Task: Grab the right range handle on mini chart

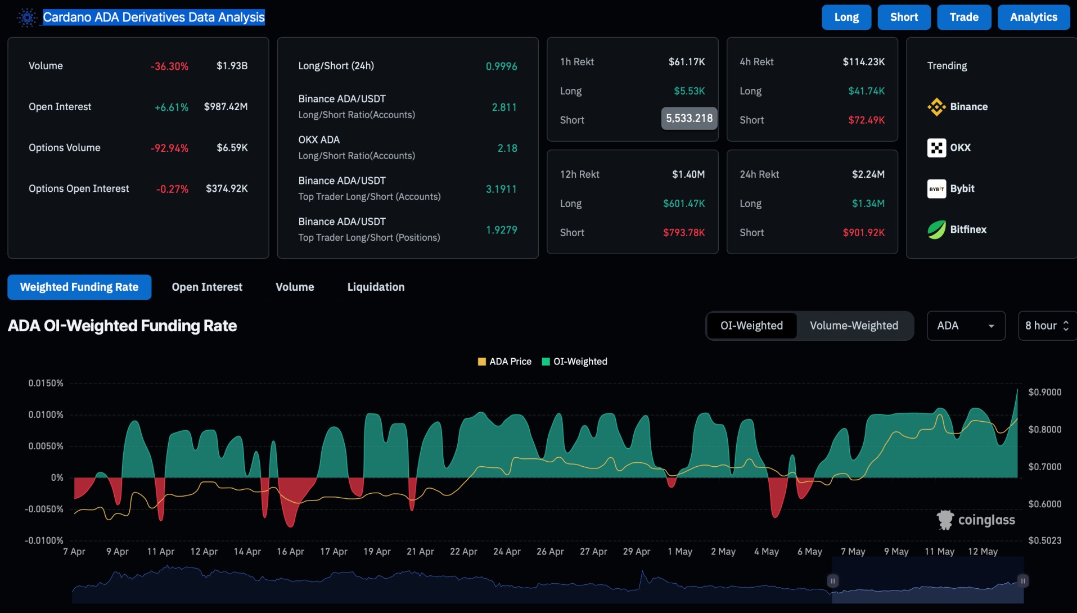Action: pos(1023,580)
